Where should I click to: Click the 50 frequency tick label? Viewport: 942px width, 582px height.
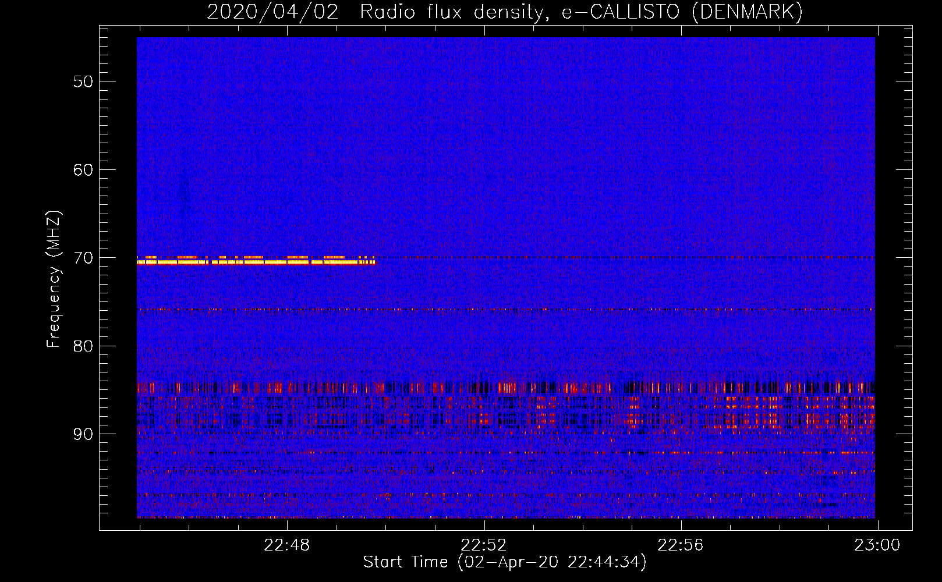[x=83, y=81]
